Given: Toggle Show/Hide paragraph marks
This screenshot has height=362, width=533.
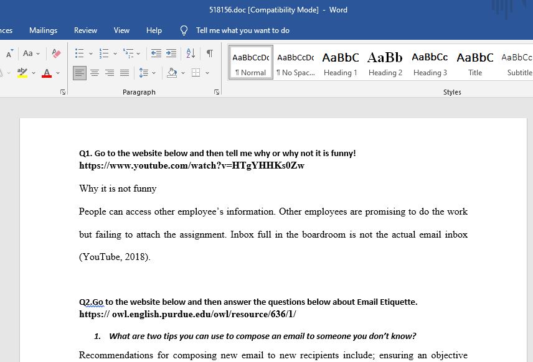Looking at the screenshot, I should pyautogui.click(x=210, y=53).
